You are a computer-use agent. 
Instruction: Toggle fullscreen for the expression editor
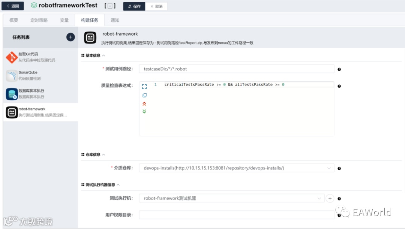(x=144, y=87)
